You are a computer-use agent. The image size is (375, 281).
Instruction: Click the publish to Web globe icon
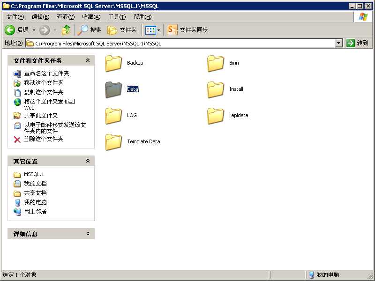coord(17,102)
